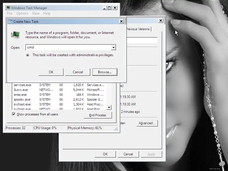Click the administrative privileges shield icon
The image size is (228, 171).
27,55
